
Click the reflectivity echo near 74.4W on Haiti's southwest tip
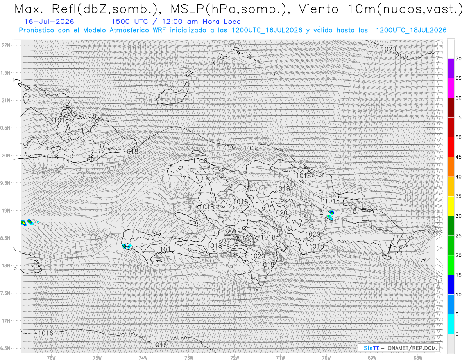(127, 246)
